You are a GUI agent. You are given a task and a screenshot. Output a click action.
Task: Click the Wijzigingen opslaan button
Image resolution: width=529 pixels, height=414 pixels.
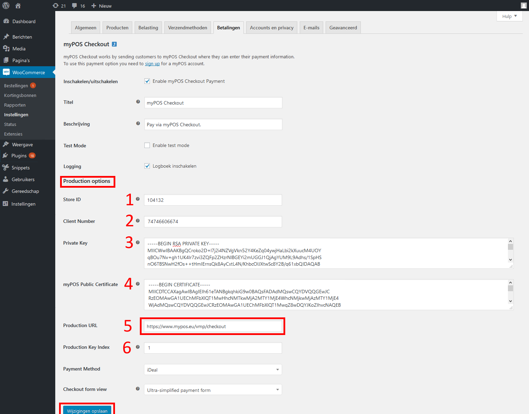coord(87,411)
